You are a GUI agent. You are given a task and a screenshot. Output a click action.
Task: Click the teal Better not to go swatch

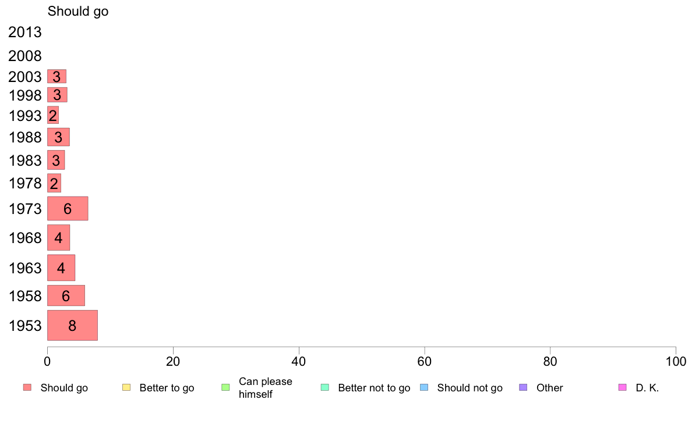coord(325,387)
